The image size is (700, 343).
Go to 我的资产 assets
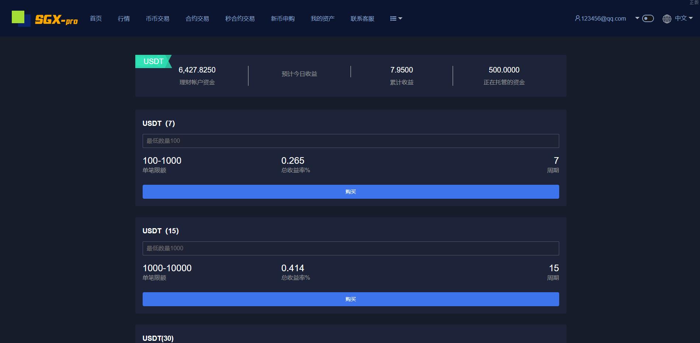tap(323, 18)
